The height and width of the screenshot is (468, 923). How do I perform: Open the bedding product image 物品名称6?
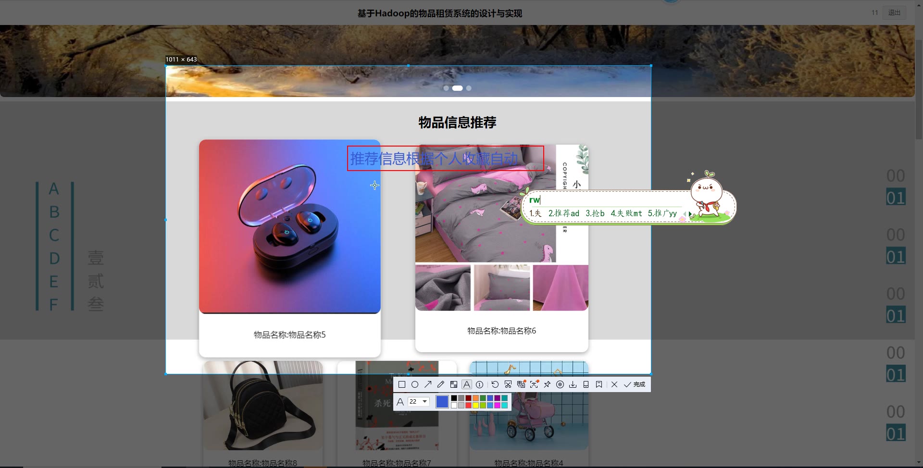coord(502,228)
